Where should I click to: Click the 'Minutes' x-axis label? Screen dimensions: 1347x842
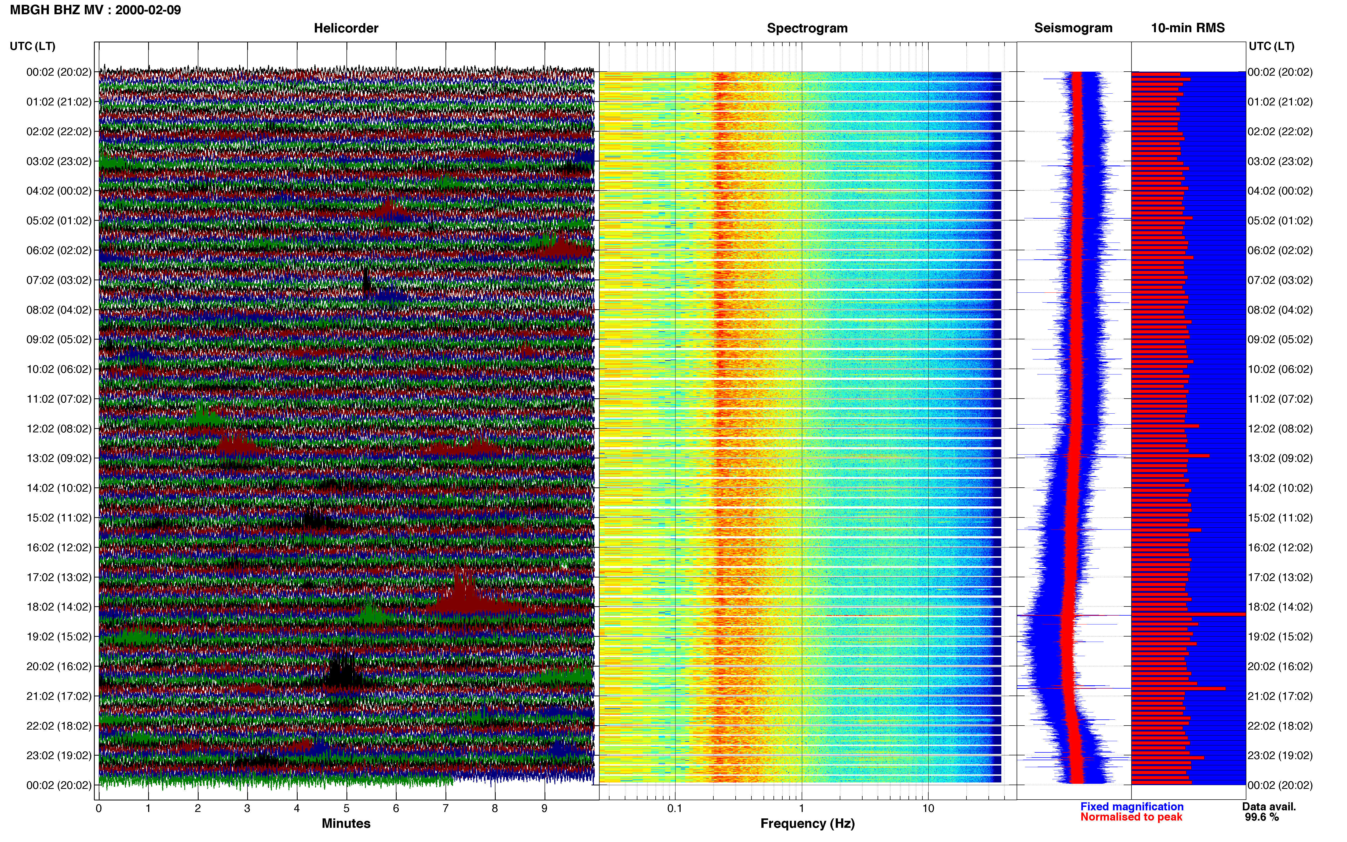tap(346, 823)
